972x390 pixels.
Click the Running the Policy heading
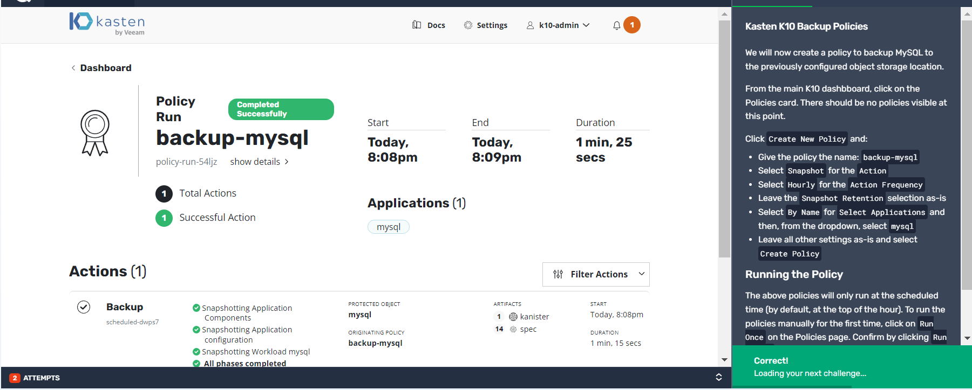(794, 274)
